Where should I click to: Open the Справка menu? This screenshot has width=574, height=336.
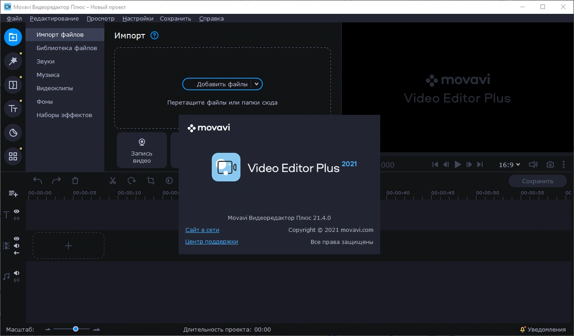pyautogui.click(x=211, y=19)
